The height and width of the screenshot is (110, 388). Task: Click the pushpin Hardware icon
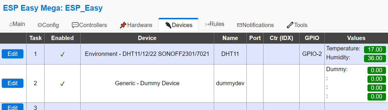(123, 25)
